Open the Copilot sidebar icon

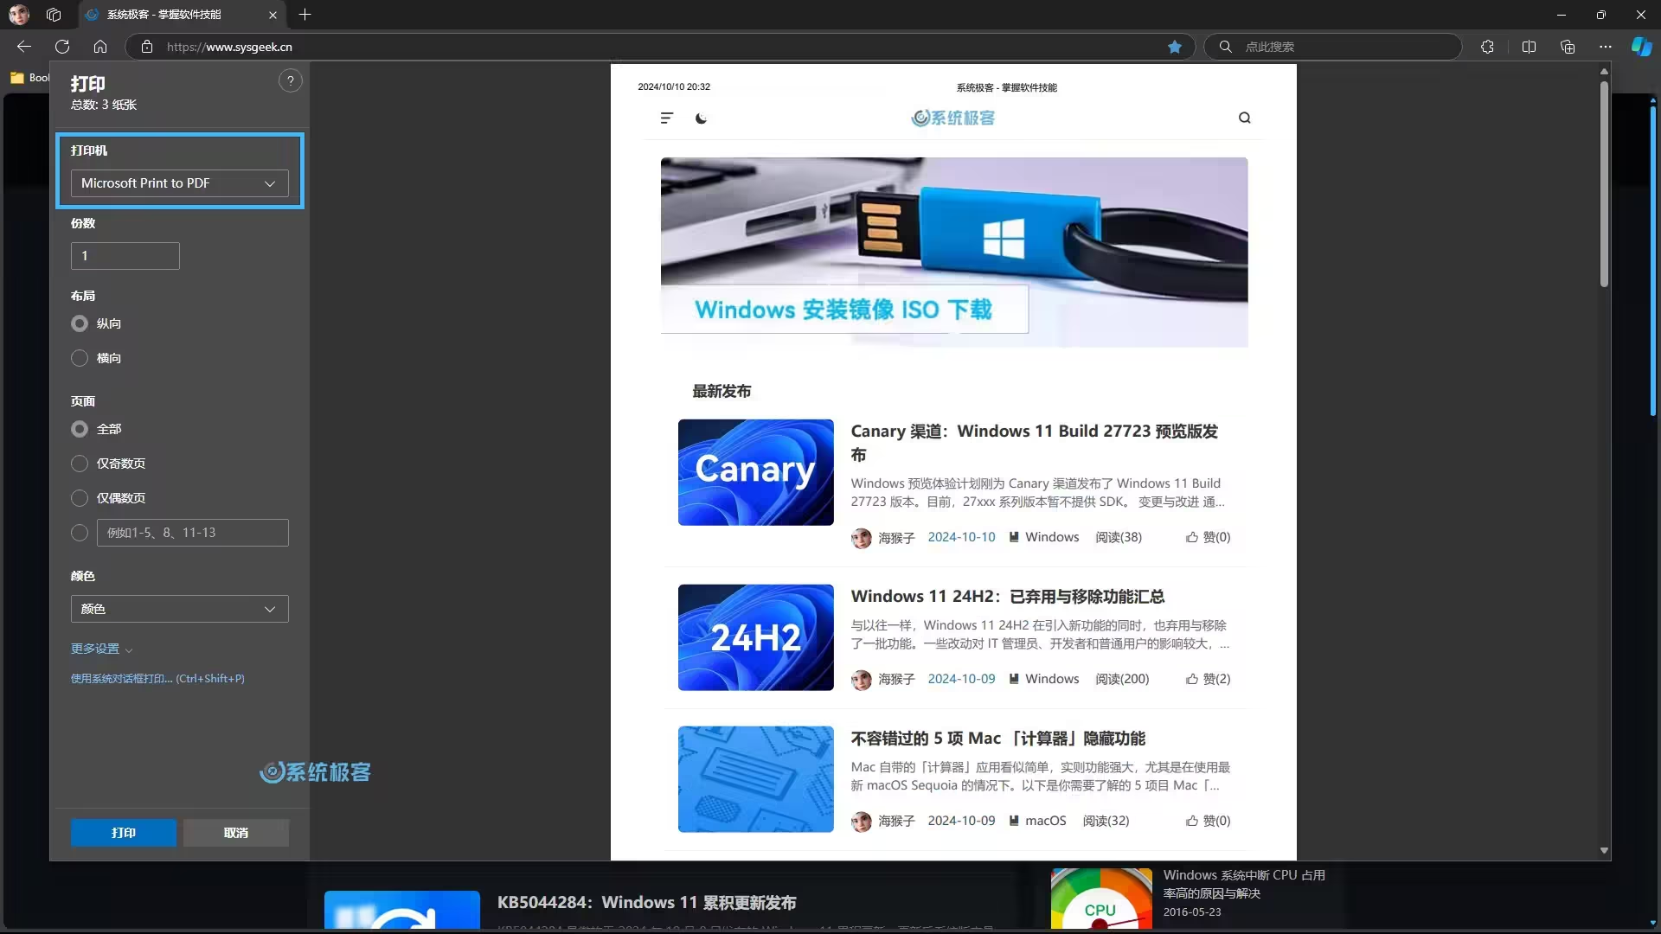[1641, 47]
